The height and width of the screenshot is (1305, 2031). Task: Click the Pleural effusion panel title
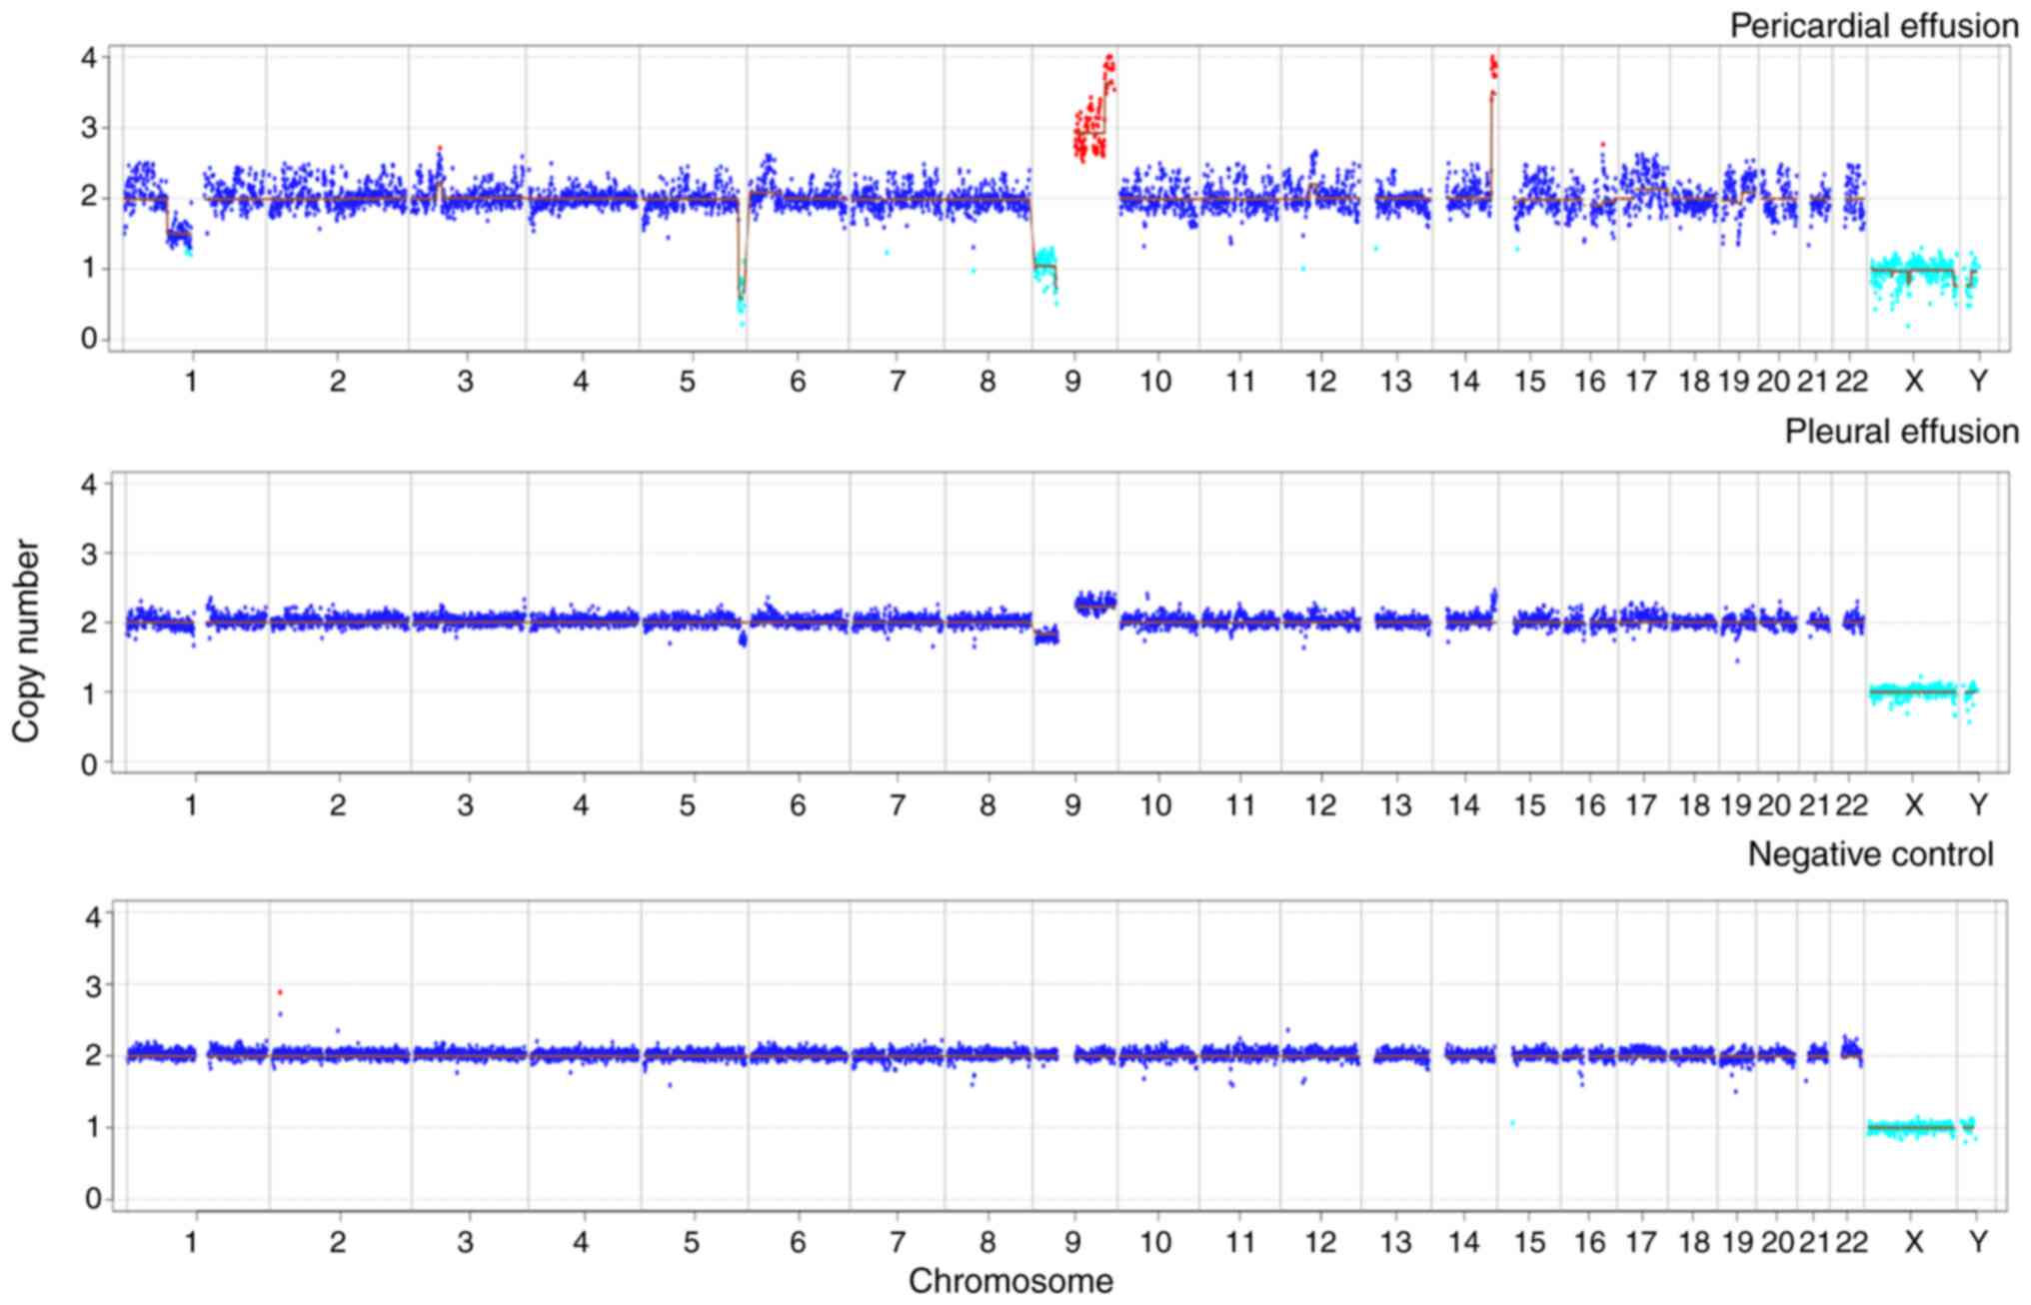coord(1901,432)
